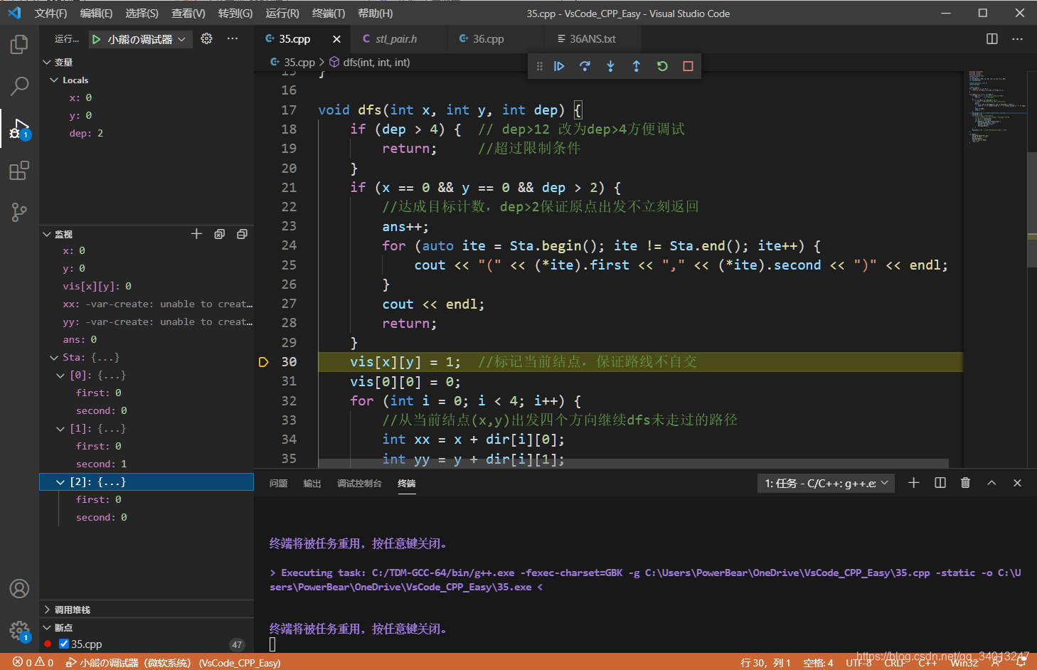Stop the debug session
1037x670 pixels.
[688, 66]
